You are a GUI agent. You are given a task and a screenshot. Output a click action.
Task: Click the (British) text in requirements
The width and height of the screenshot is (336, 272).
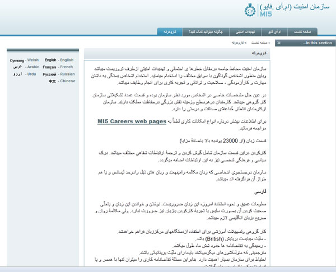point(214,239)
